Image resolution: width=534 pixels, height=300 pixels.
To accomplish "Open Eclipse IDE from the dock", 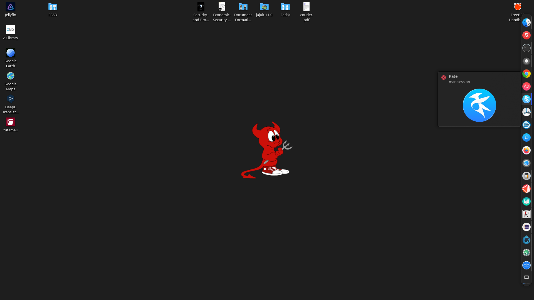I will coord(526,227).
